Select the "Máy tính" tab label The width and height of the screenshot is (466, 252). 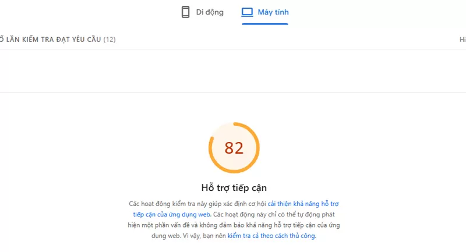[273, 12]
